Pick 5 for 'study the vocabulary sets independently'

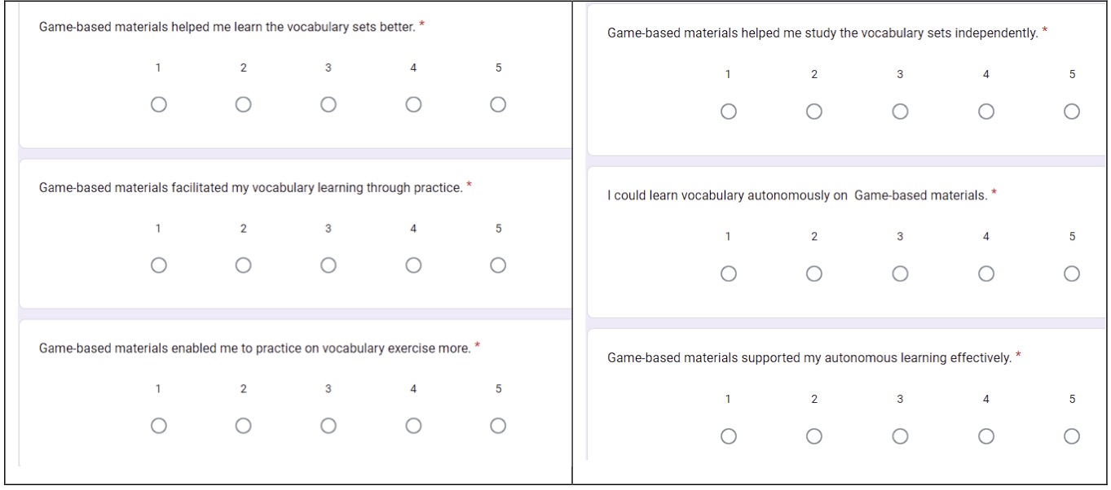(1072, 112)
